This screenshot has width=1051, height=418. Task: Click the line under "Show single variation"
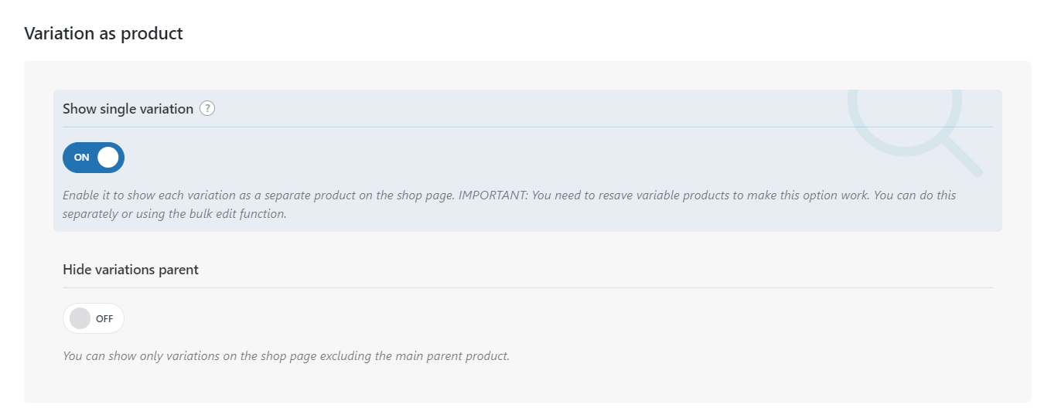527,127
